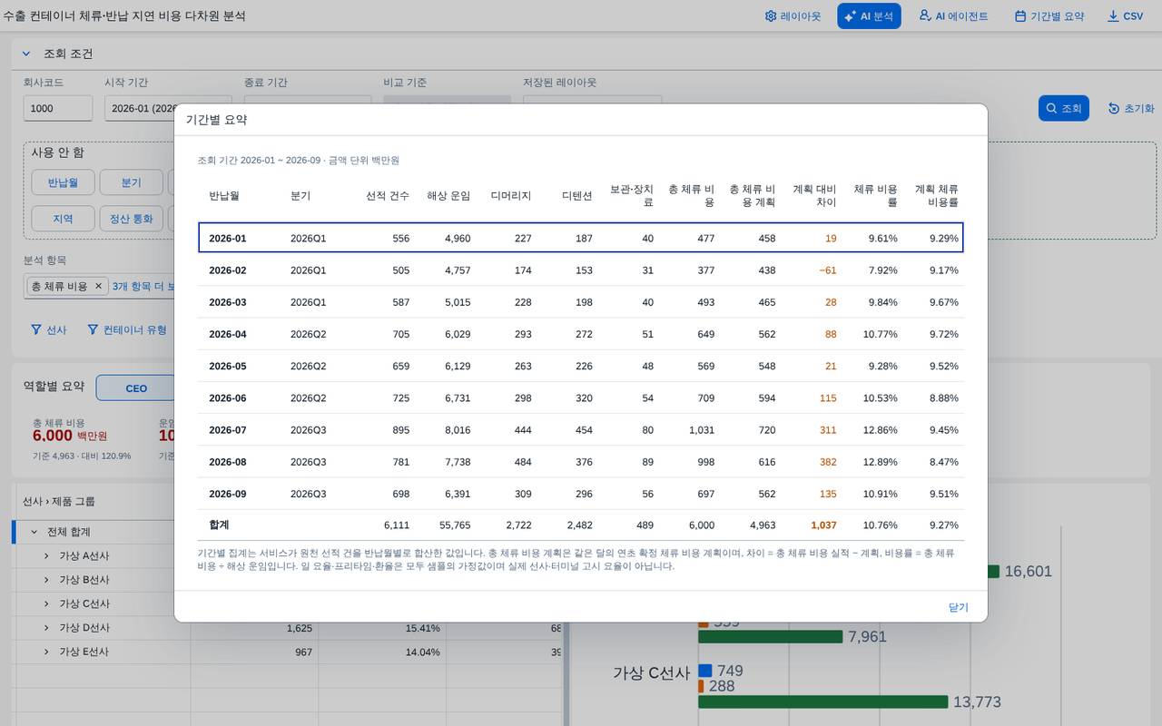This screenshot has width=1162, height=726.
Task: Click the 합계 total row label
Action: [x=219, y=525]
